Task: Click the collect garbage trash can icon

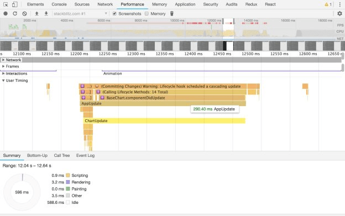Action: pyautogui.click(x=172, y=14)
